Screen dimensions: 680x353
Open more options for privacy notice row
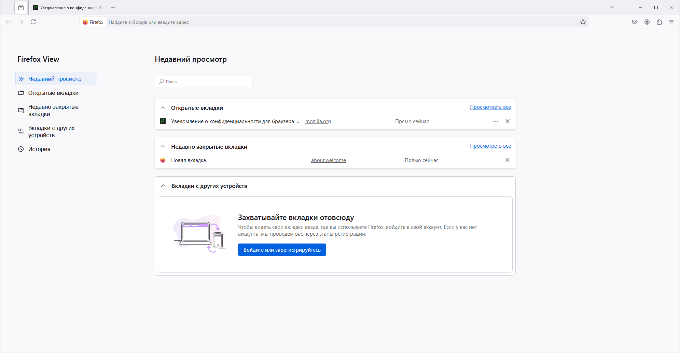[495, 121]
